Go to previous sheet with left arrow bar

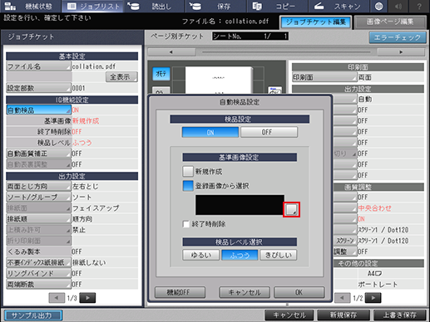click(x=171, y=52)
